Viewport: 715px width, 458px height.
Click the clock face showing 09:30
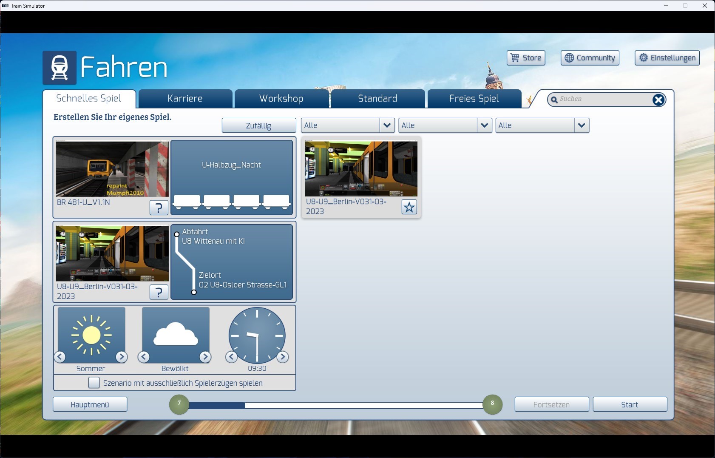pos(257,335)
